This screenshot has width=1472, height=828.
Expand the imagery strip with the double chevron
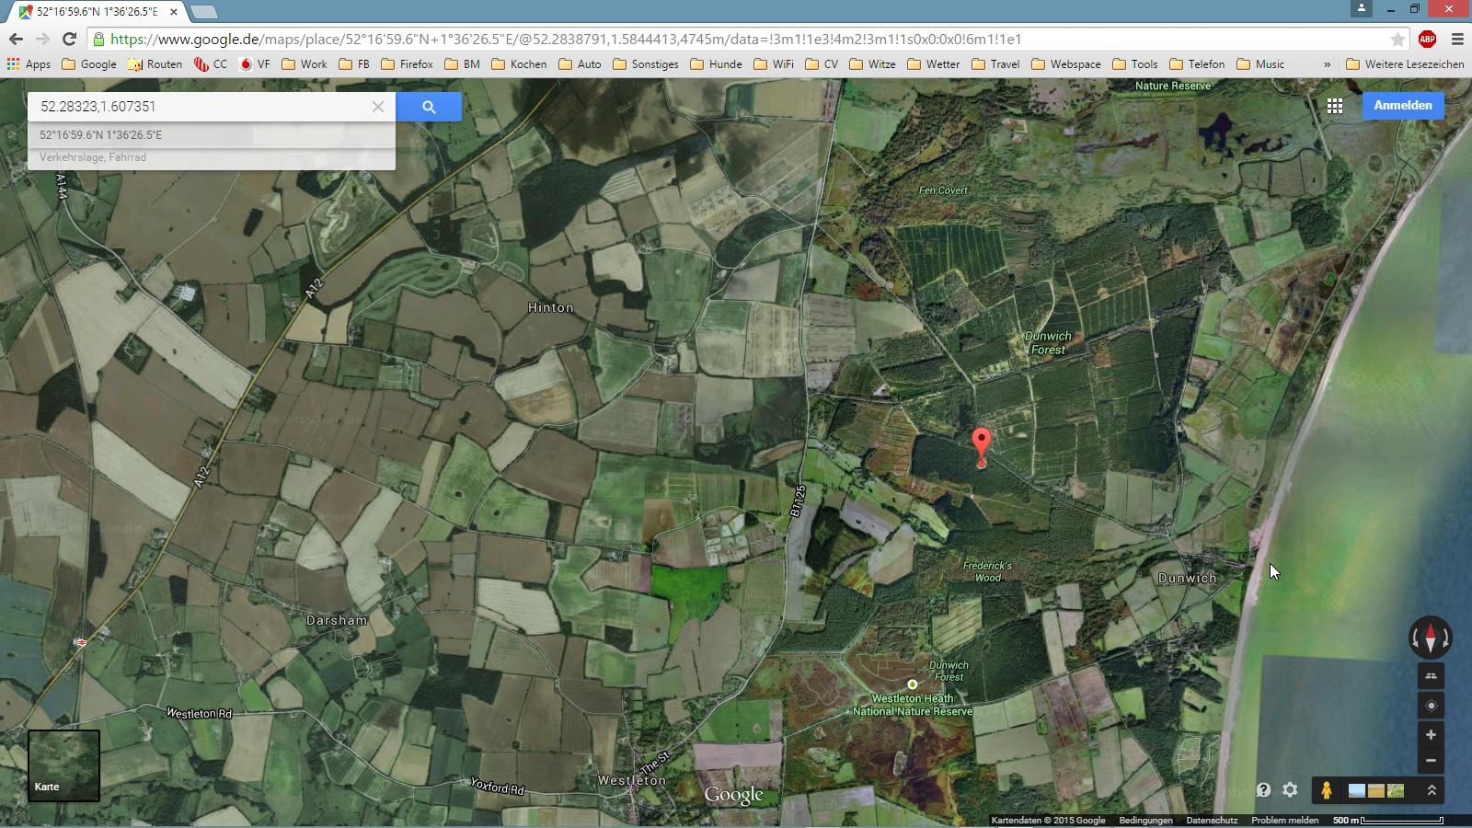pos(1432,790)
